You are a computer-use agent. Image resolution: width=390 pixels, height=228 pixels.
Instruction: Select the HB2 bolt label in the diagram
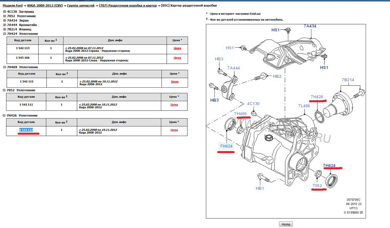[277, 76]
